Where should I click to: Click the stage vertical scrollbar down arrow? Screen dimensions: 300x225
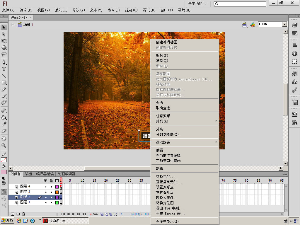point(285,164)
